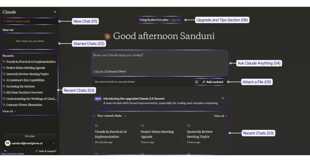
Task: Click the NEW badge in announcement
Action: pos(98,98)
